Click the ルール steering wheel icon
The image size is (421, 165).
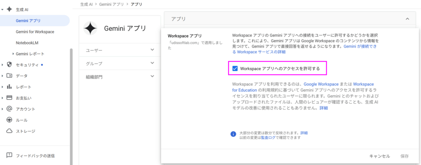9,120
